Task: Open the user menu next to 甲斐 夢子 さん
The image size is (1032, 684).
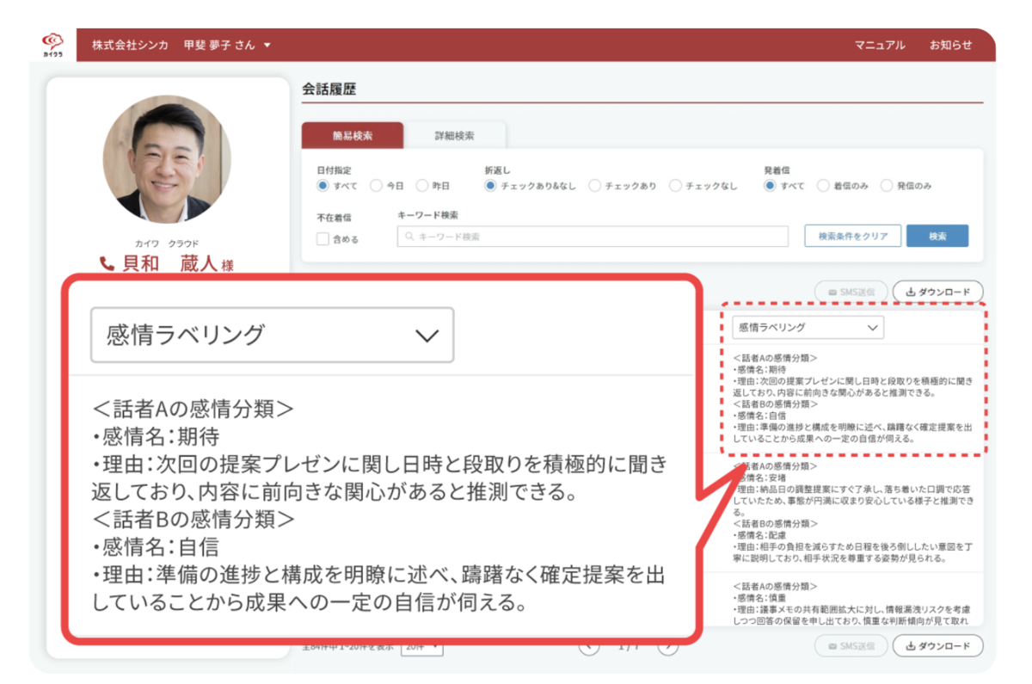Action: [267, 46]
